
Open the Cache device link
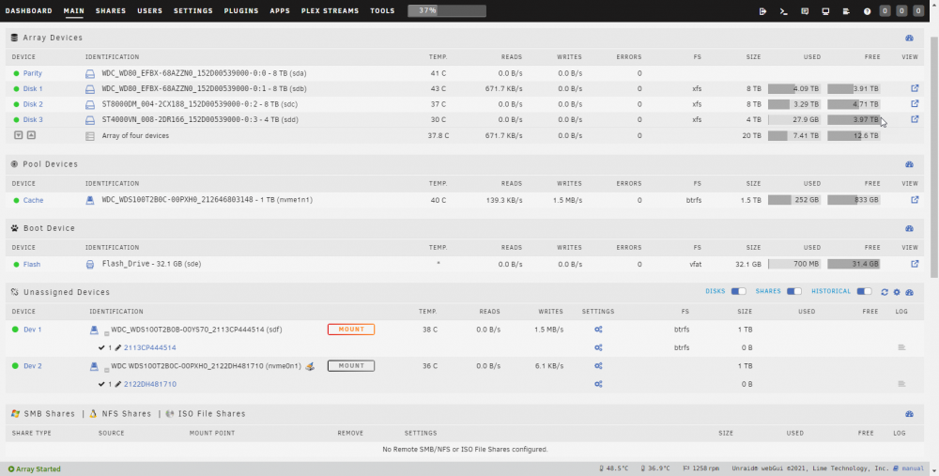click(34, 200)
